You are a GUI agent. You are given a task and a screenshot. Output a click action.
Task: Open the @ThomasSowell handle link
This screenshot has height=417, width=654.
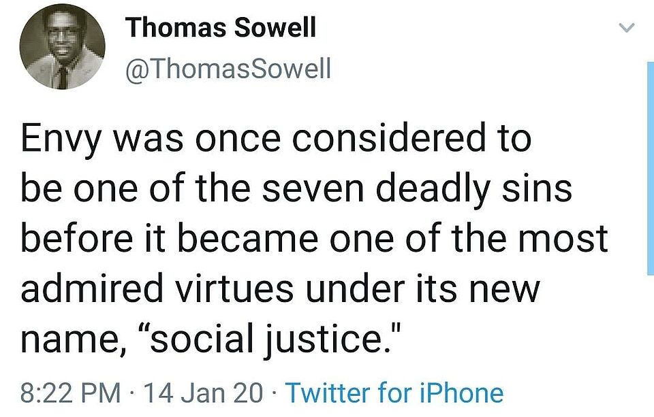228,68
